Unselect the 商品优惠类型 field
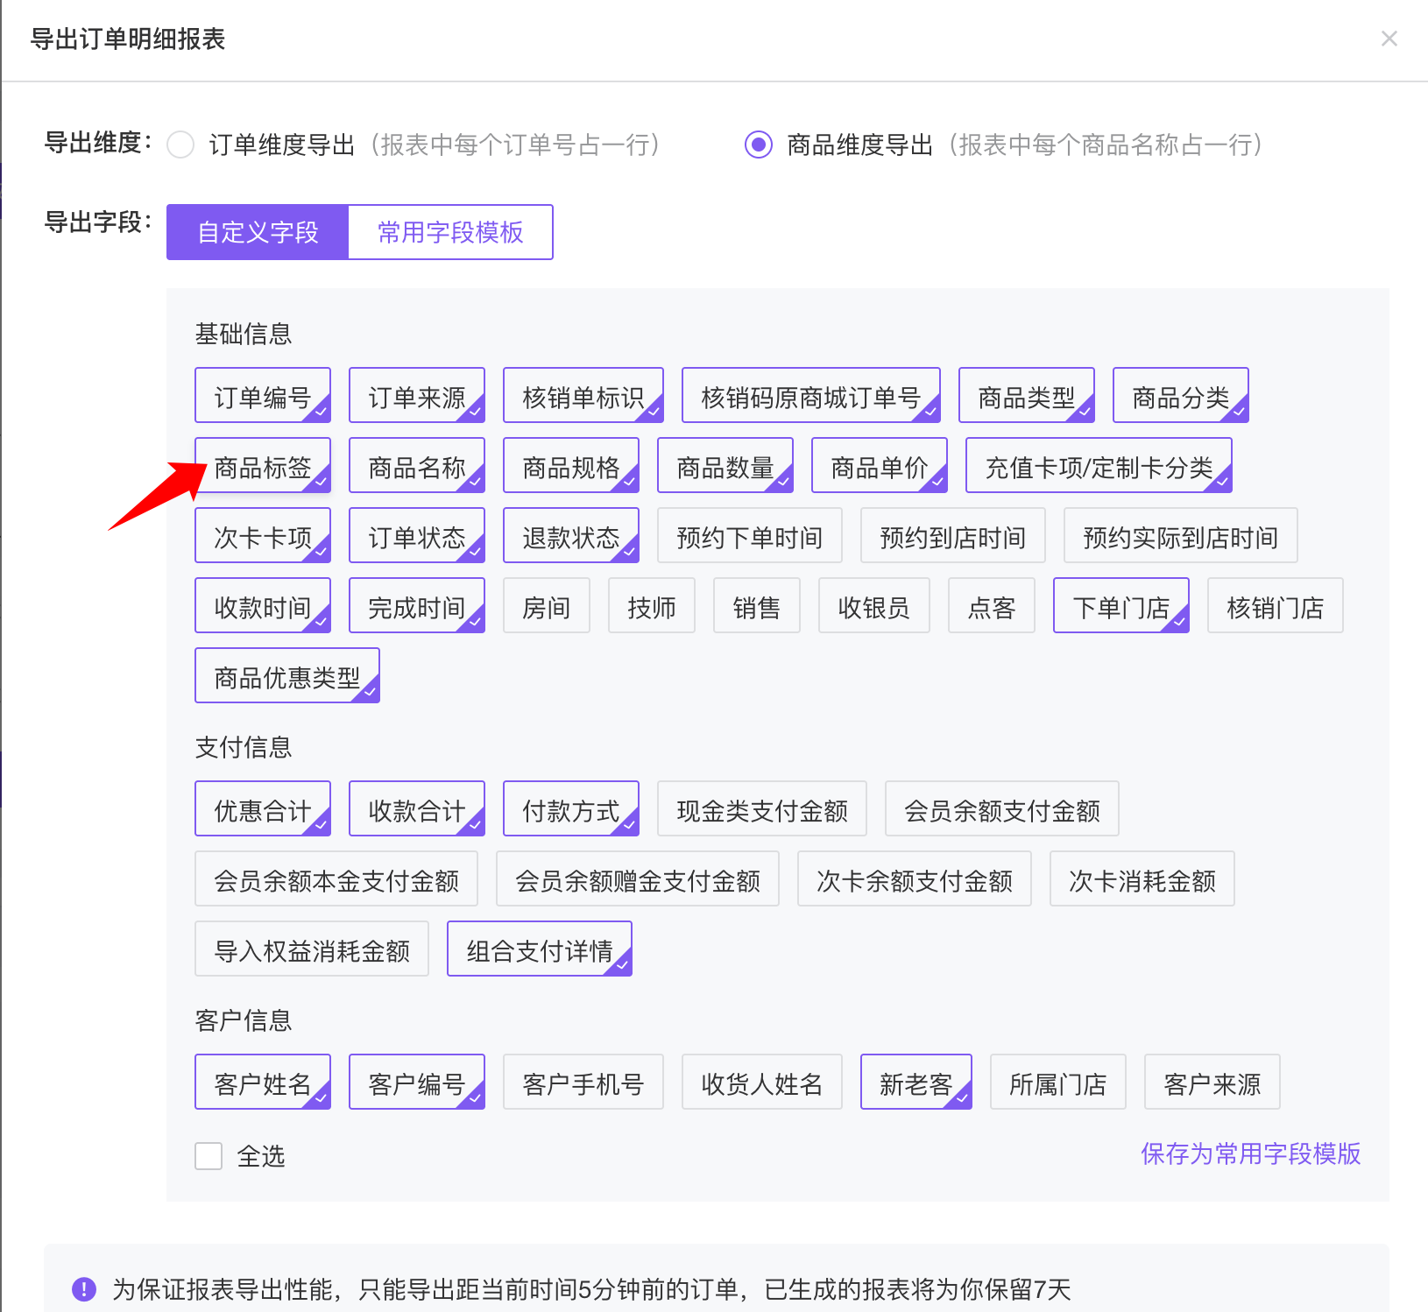This screenshot has height=1312, width=1428. 286,678
